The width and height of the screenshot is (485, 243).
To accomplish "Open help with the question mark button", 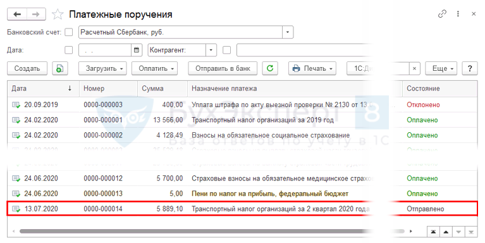I will (470, 68).
